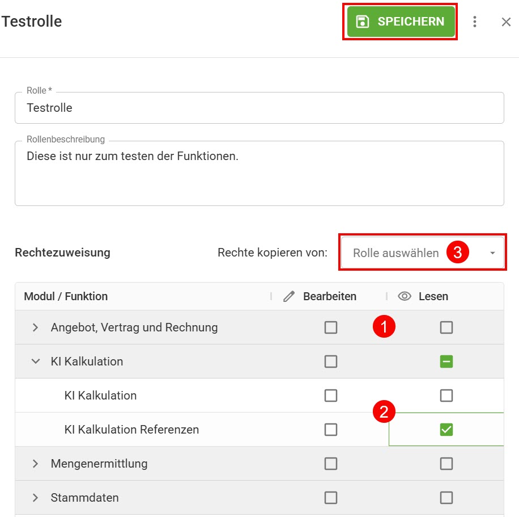Click the dropdown arrow of Rolle auswählen

(492, 253)
